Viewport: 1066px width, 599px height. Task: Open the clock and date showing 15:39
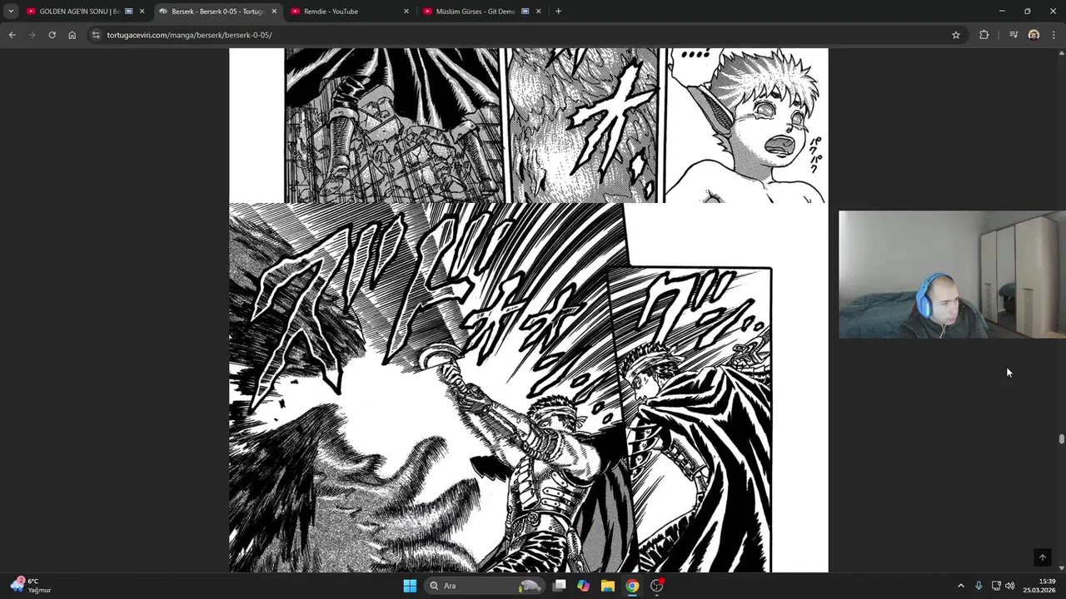pos(1039,586)
